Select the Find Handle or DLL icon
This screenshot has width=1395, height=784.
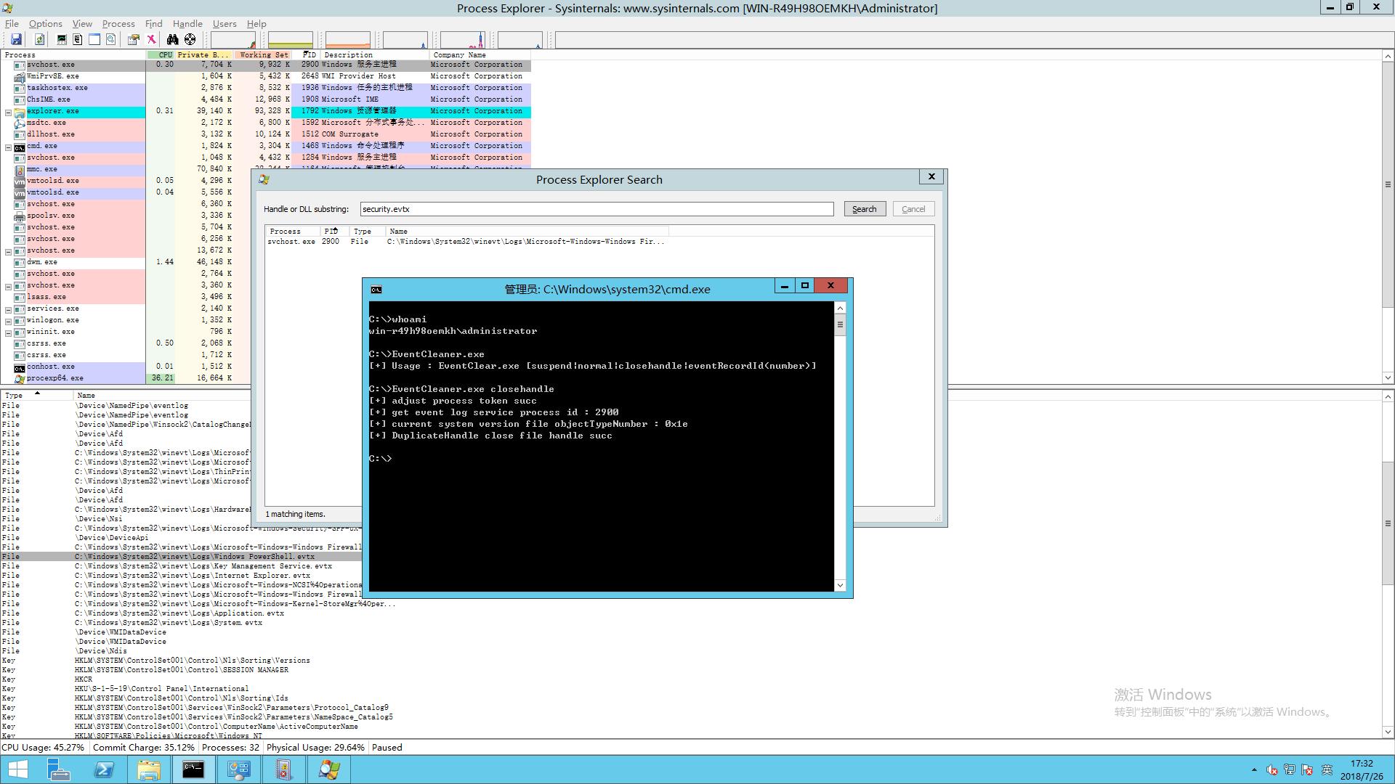[174, 38]
